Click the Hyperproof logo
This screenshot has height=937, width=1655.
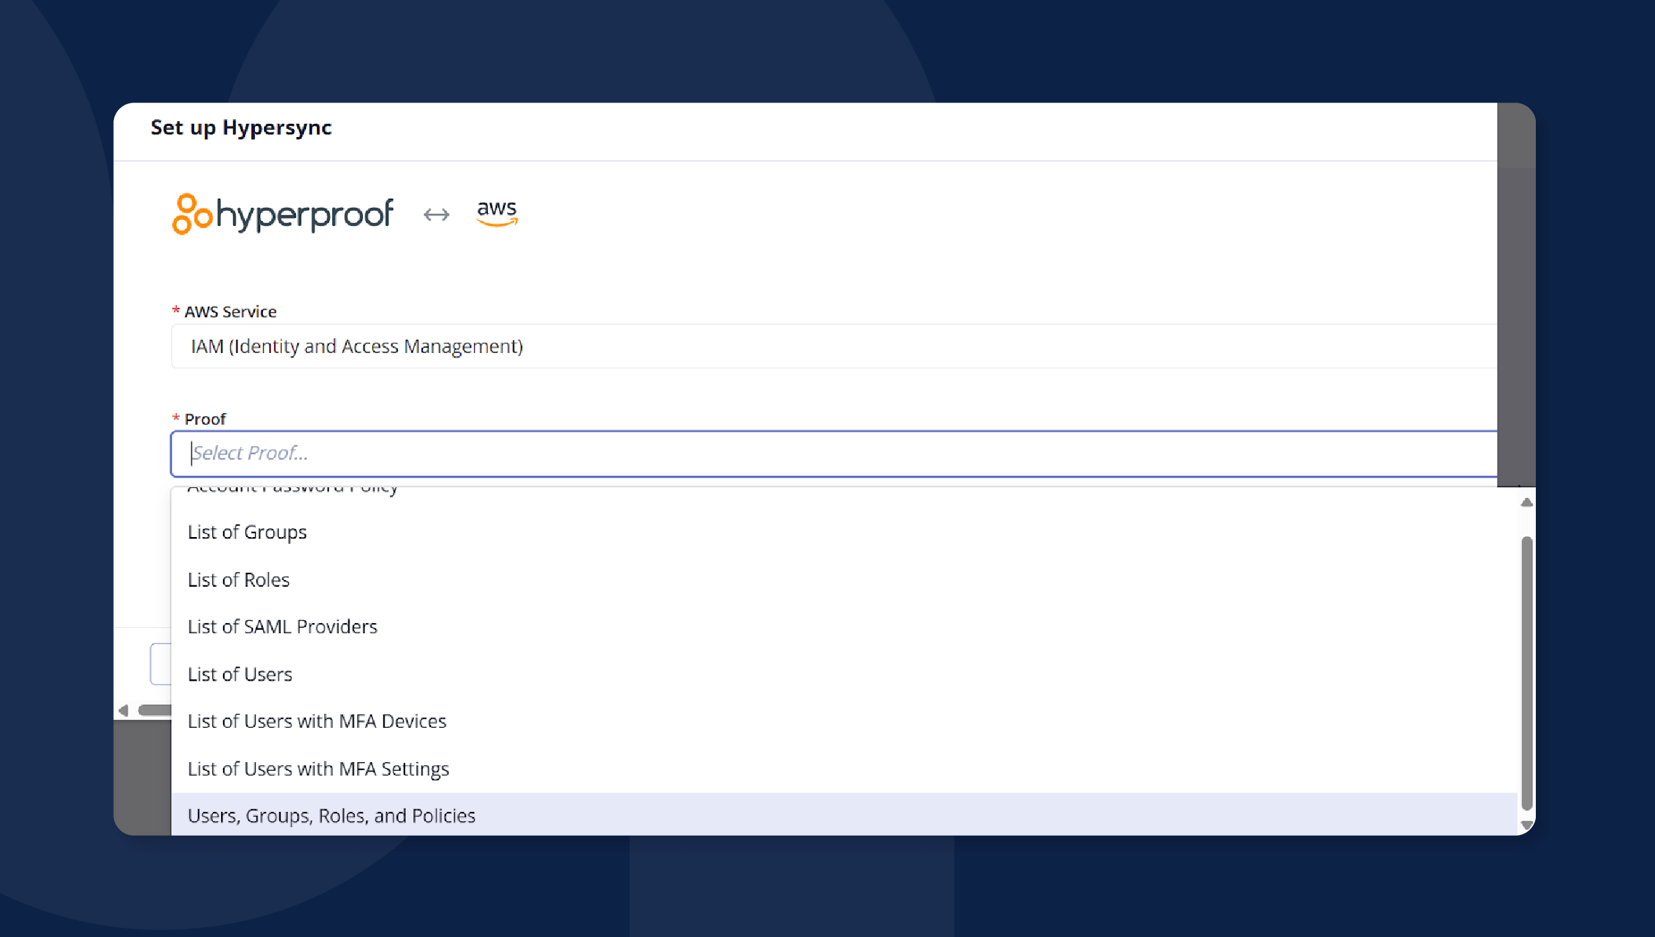click(x=283, y=214)
